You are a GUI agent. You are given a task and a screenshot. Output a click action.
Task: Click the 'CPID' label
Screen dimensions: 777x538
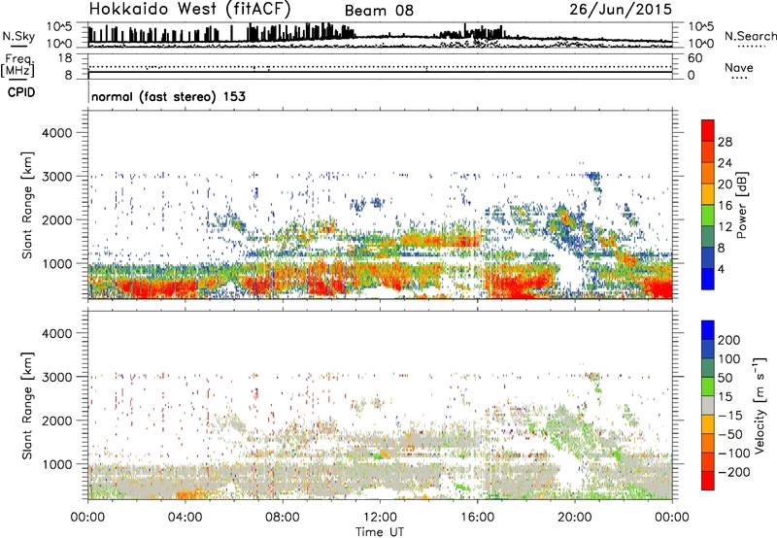[x=21, y=92]
